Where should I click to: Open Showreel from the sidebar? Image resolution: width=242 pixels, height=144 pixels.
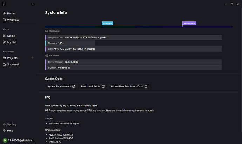(x=13, y=64)
